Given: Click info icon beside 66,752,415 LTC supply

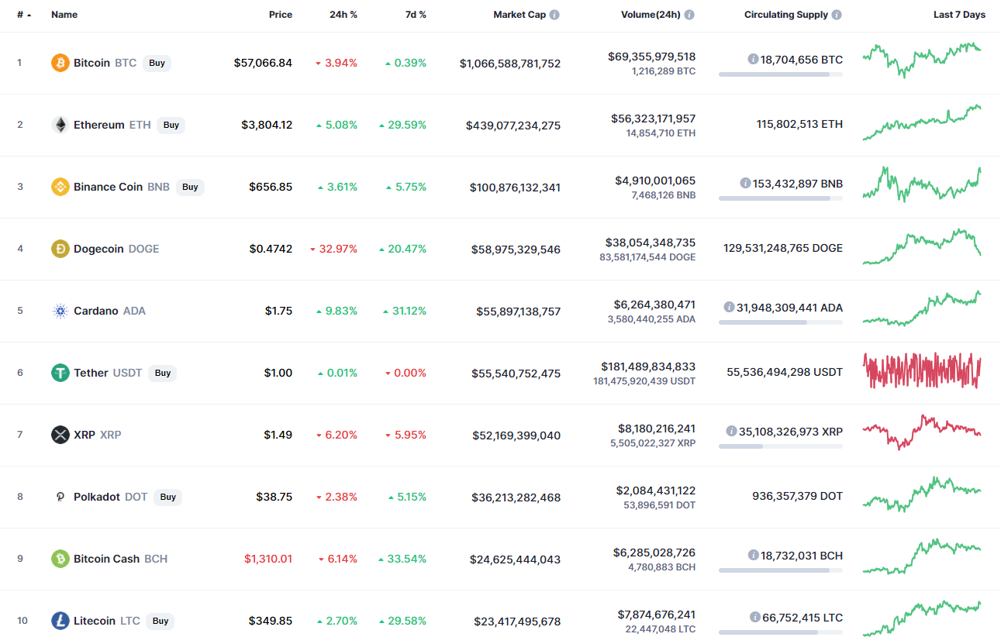Looking at the screenshot, I should [x=754, y=618].
